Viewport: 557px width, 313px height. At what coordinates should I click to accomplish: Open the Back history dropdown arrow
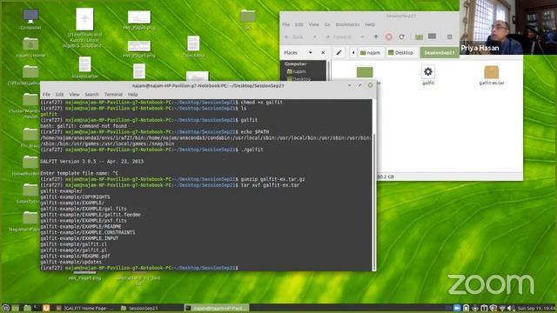click(314, 37)
